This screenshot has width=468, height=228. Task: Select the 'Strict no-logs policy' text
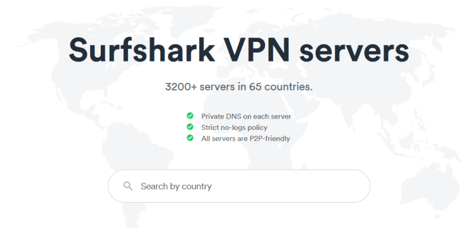tap(234, 127)
